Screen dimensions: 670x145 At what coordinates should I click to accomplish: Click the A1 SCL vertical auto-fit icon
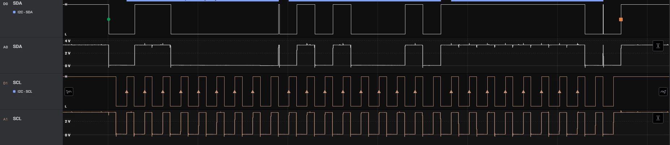pos(658,118)
